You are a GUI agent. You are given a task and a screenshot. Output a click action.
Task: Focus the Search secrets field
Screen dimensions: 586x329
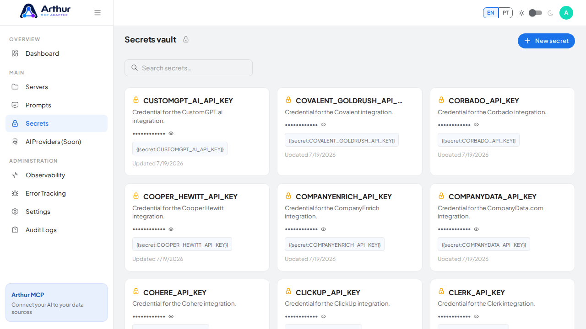pos(189,68)
